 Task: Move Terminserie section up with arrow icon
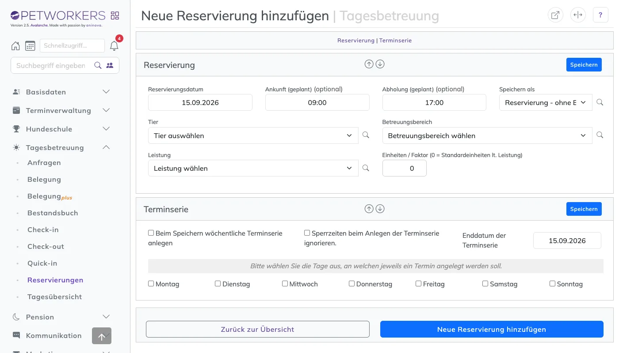369,209
